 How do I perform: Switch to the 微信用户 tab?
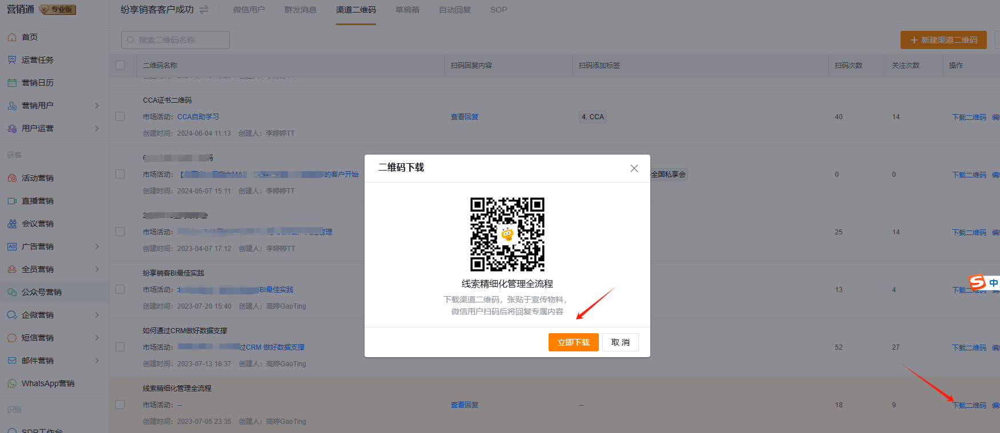(249, 10)
